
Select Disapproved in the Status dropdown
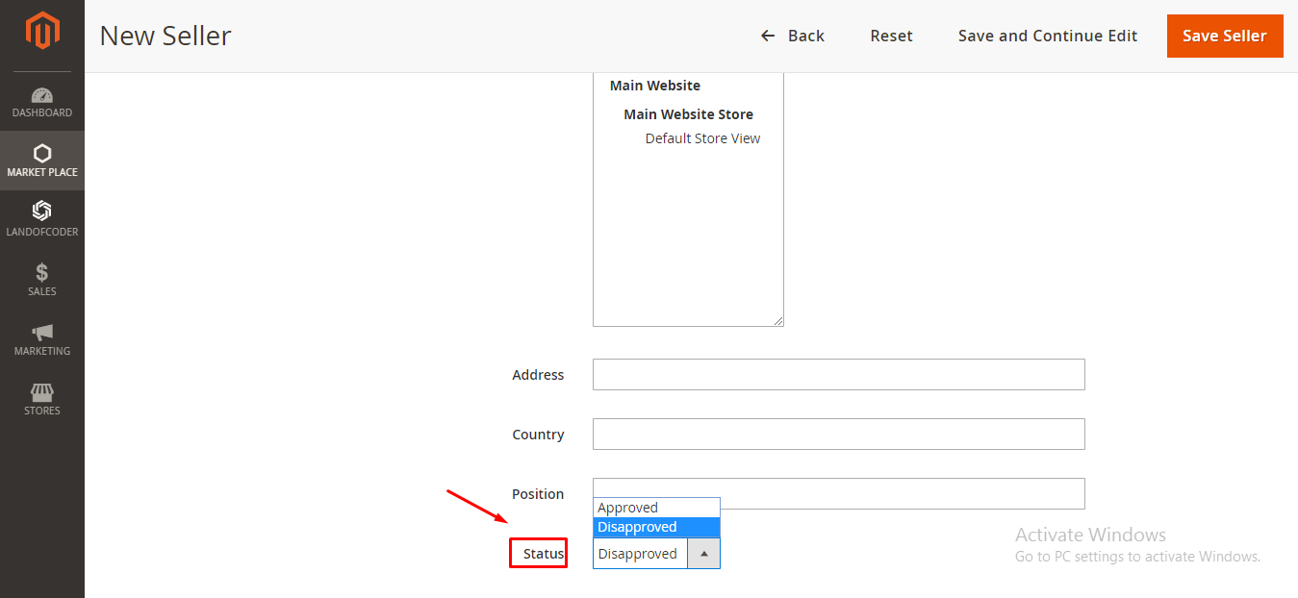[x=637, y=527]
